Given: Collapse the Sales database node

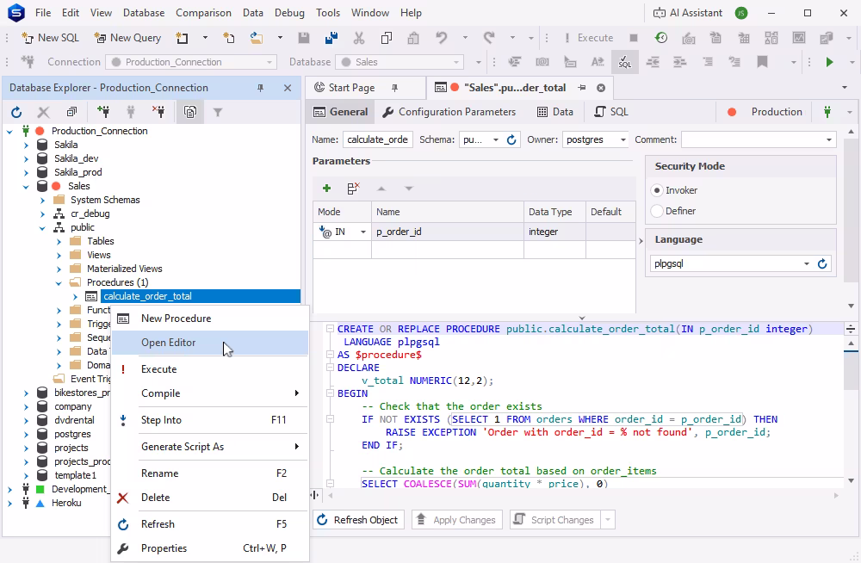Looking at the screenshot, I should click(x=26, y=186).
